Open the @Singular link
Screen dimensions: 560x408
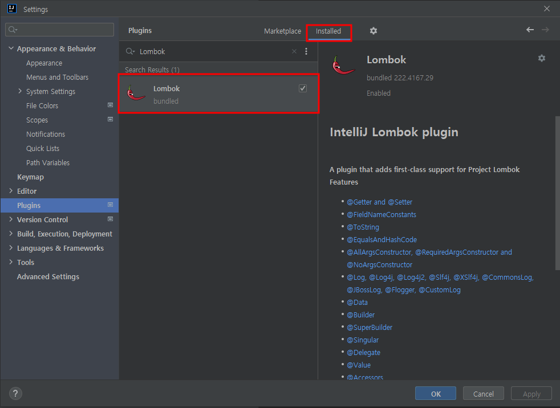(x=363, y=340)
